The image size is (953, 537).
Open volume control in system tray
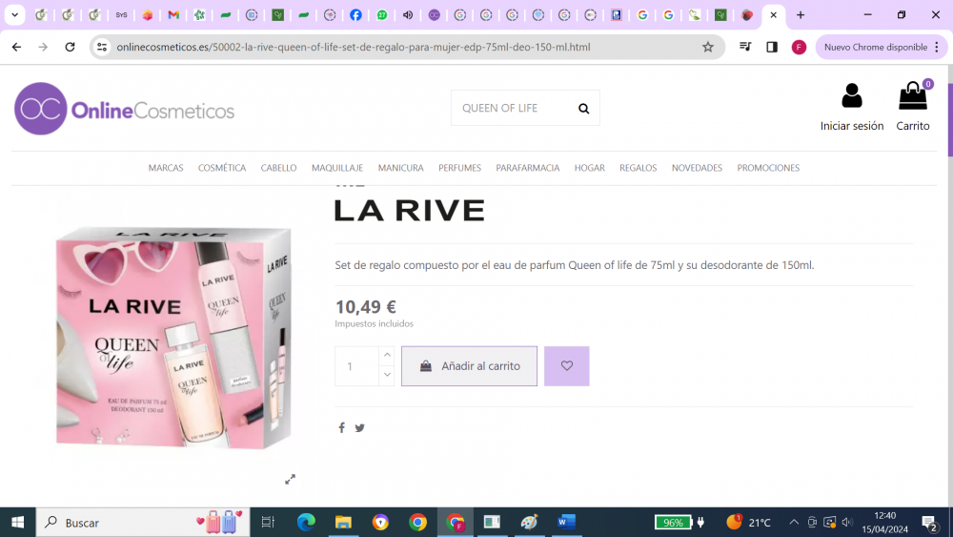[x=847, y=523]
